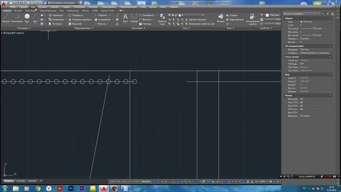The width and height of the screenshot is (341, 192).
Task: Open annotation scale 1:1 / 100% dropdown
Action: click(261, 181)
